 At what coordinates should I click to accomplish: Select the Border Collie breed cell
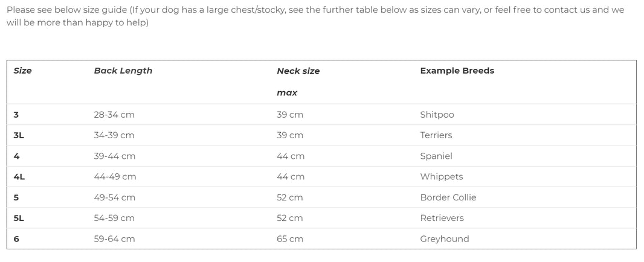448,197
